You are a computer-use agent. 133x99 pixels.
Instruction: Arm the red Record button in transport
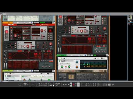(x=73, y=84)
